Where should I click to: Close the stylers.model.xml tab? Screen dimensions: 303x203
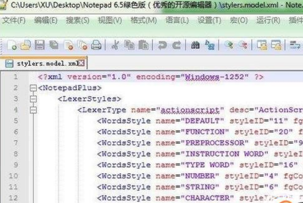(81, 63)
